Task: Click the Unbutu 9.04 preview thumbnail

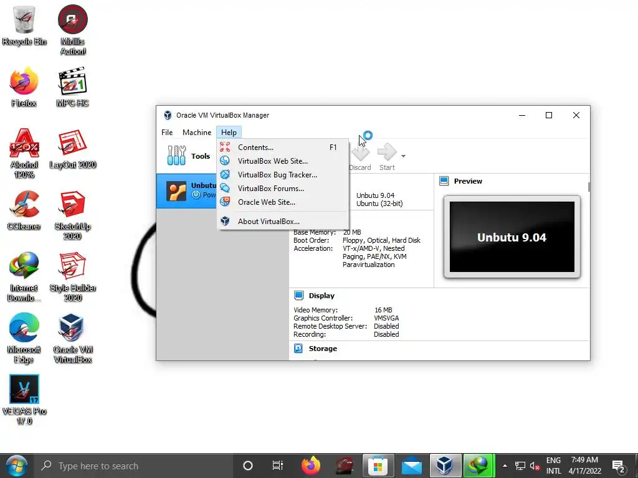Action: (512, 237)
